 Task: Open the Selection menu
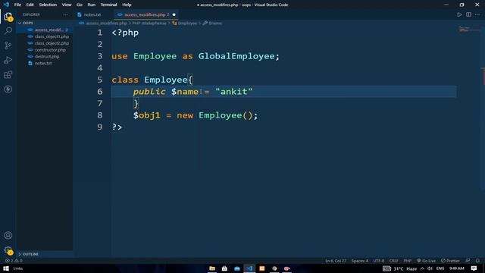pyautogui.click(x=48, y=5)
